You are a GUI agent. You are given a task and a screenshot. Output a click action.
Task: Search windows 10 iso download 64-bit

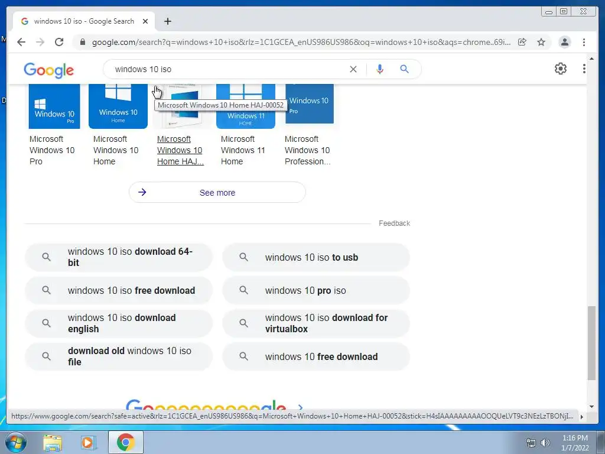click(119, 257)
